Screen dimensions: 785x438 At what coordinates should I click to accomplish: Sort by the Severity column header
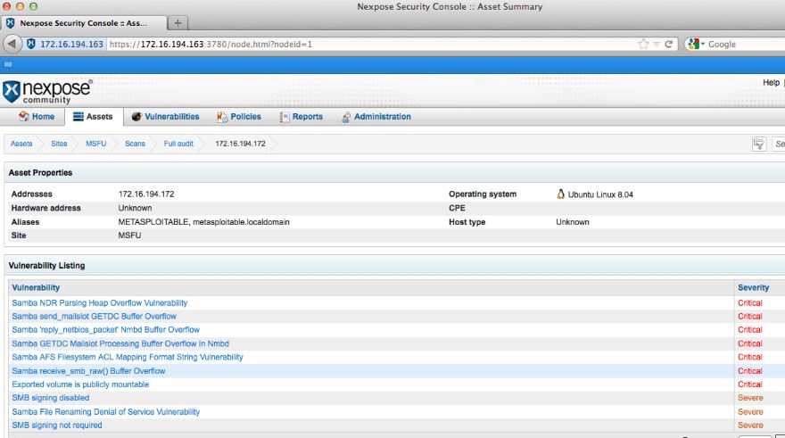pos(753,288)
